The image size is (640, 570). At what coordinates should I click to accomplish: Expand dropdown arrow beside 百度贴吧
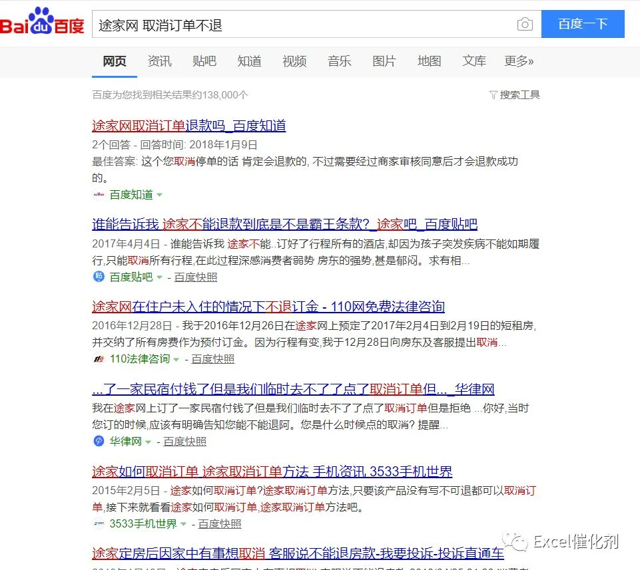160,277
